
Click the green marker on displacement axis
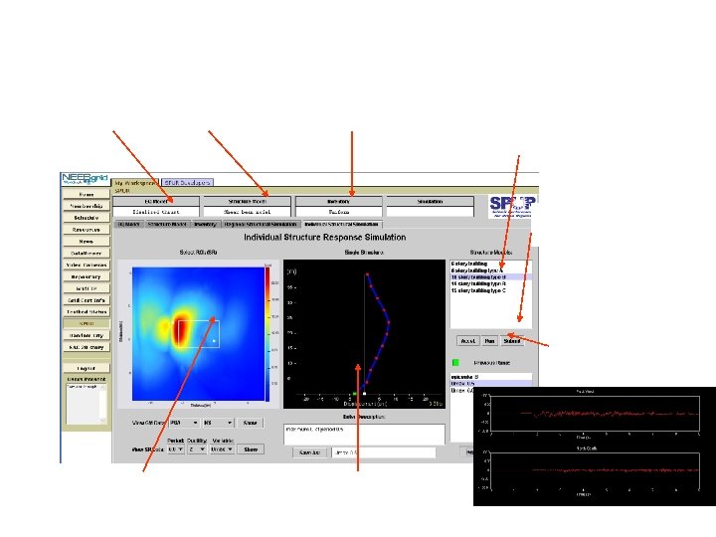coord(354,394)
